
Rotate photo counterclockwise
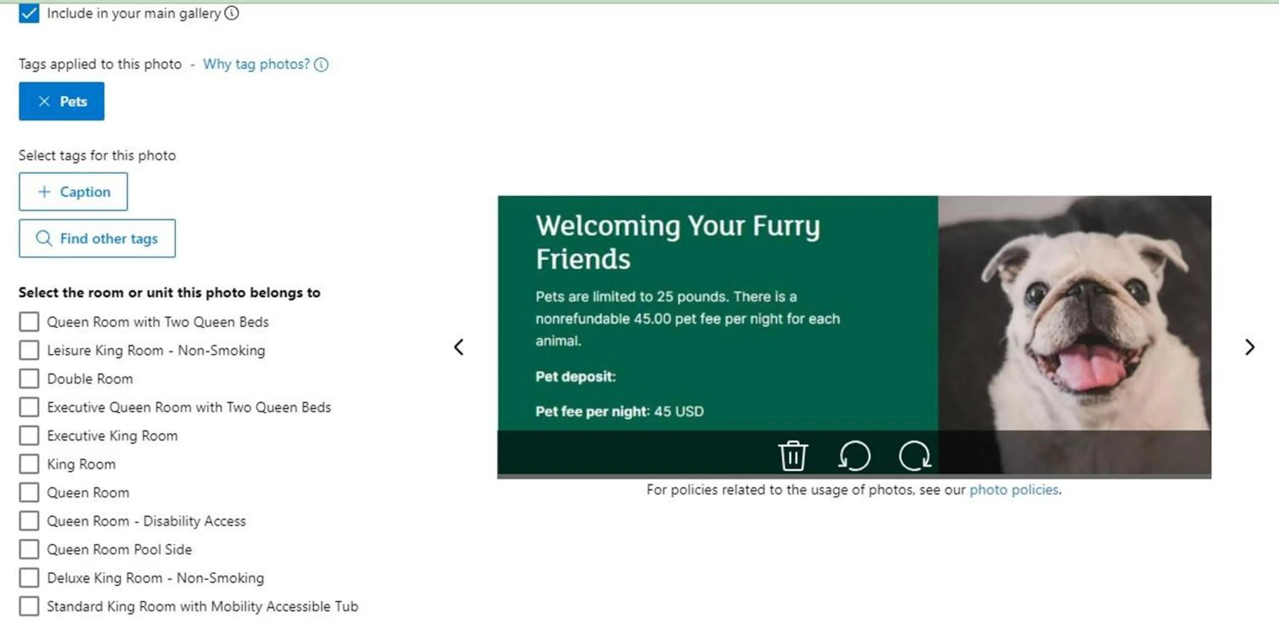[854, 455]
